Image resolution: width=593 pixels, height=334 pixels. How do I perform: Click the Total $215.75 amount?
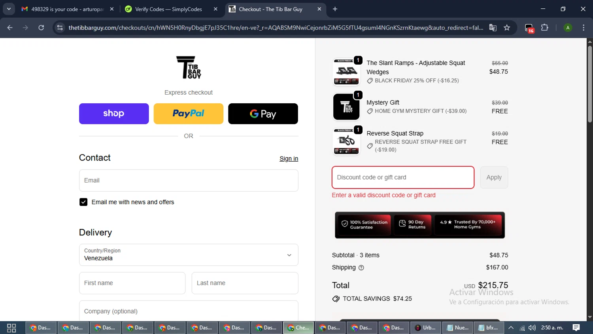pos(493,285)
